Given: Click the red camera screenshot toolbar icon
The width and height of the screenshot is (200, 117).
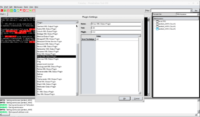Looking at the screenshot, I should [x=27, y=10].
